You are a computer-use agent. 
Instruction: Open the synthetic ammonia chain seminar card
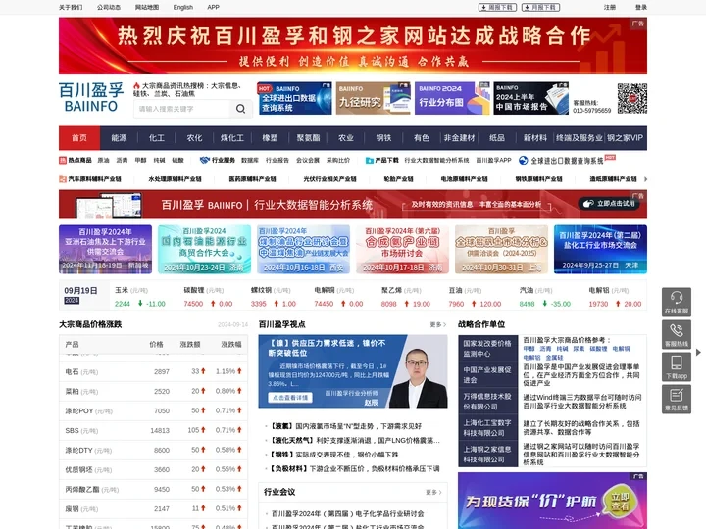click(x=402, y=249)
